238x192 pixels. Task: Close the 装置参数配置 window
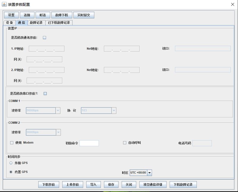pyautogui.click(x=233, y=4)
